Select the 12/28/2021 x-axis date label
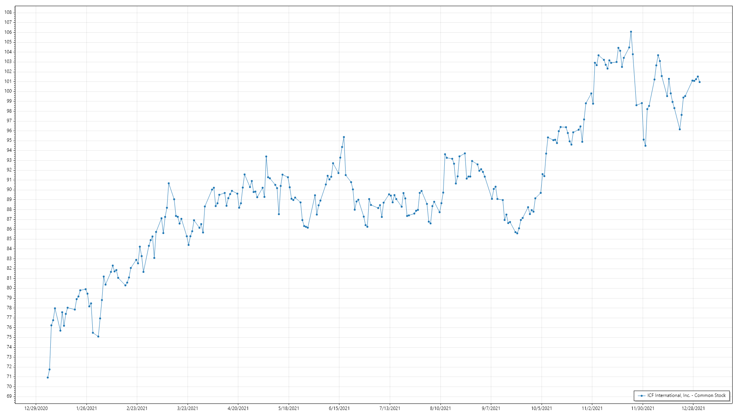The height and width of the screenshot is (415, 738). click(x=693, y=408)
